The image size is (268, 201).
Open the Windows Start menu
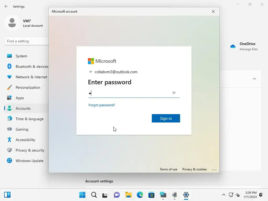[82, 195]
